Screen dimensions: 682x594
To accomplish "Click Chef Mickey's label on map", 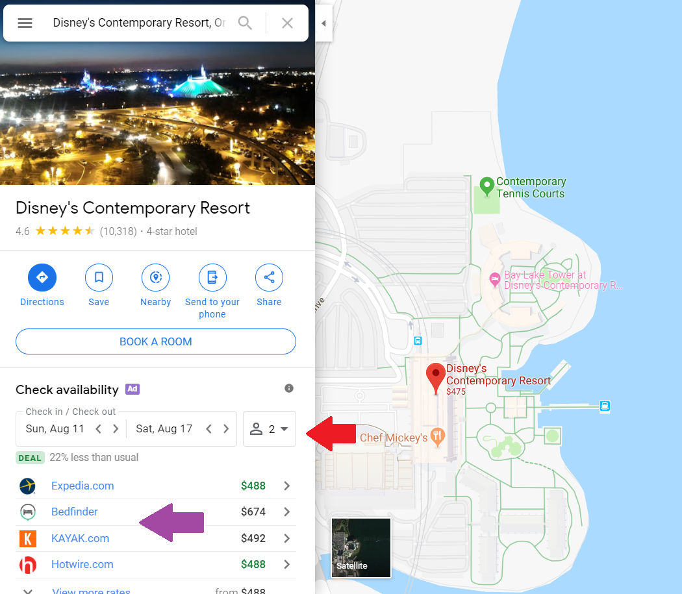I will click(x=394, y=438).
